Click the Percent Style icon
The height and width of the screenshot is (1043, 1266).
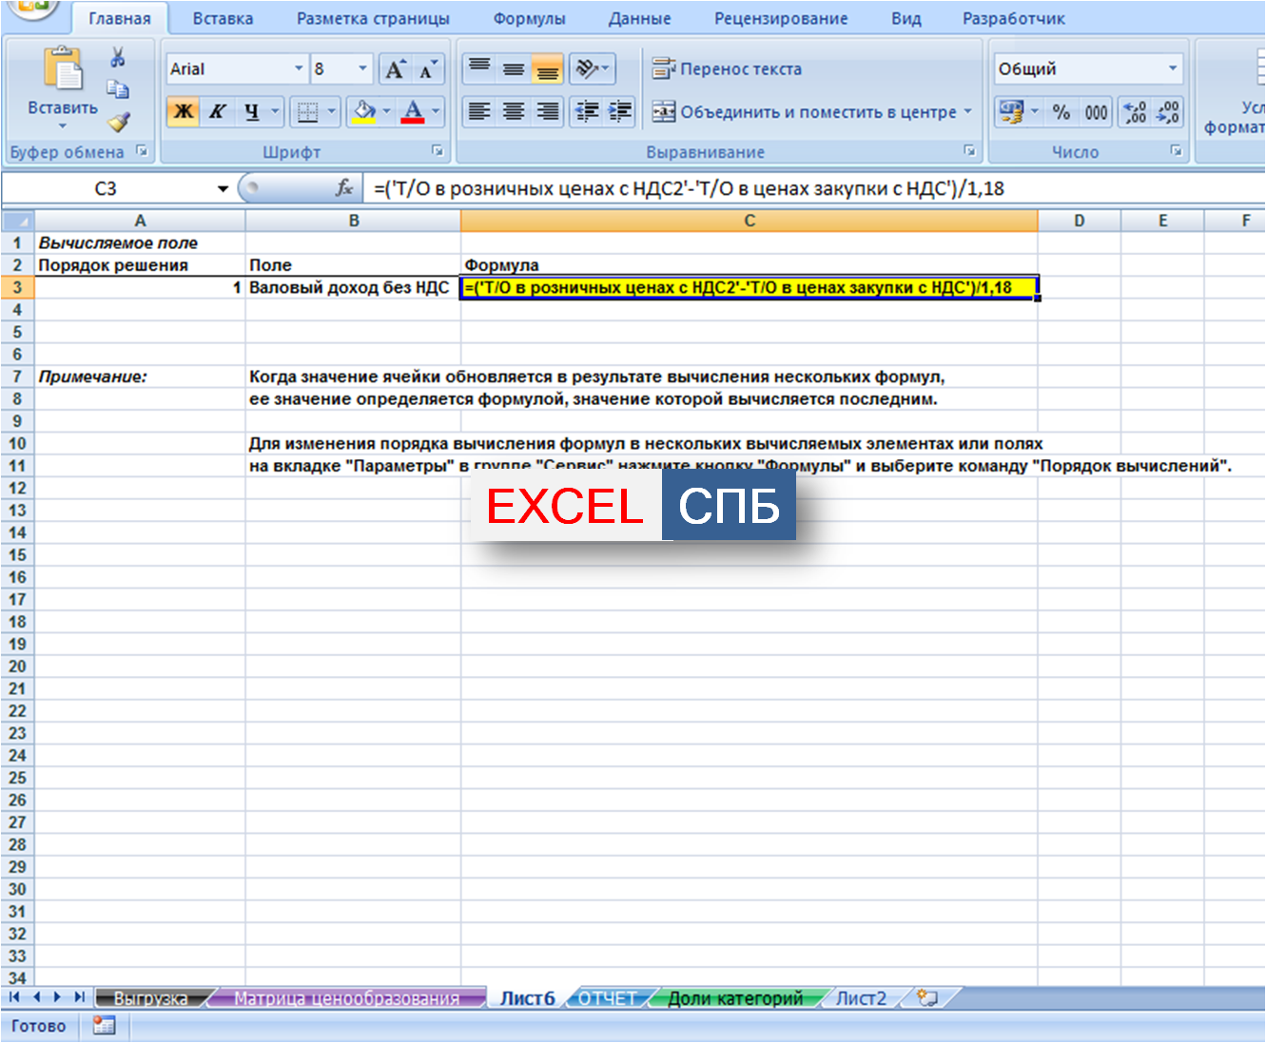[1061, 112]
